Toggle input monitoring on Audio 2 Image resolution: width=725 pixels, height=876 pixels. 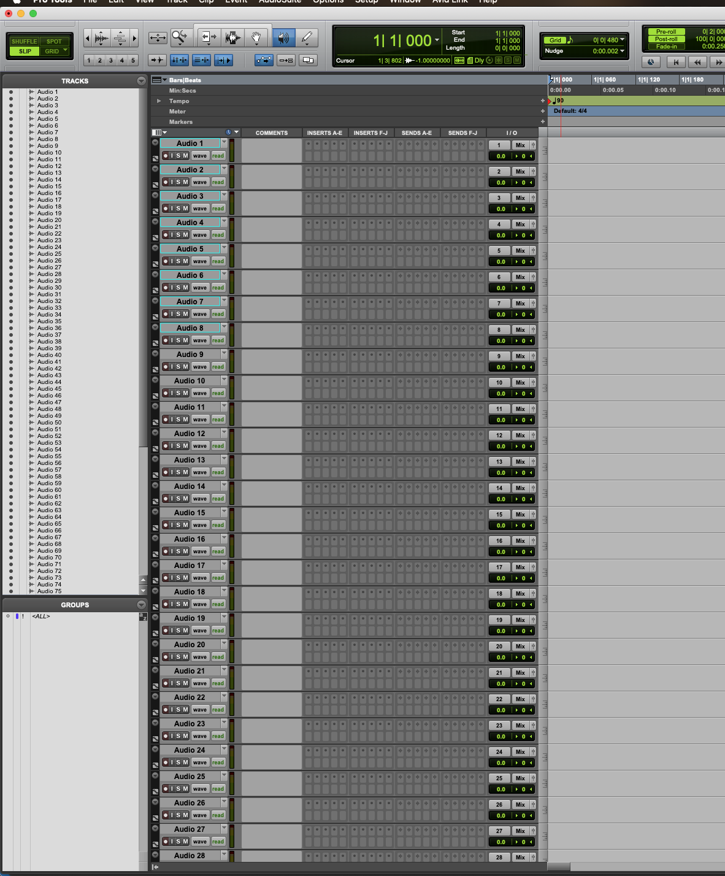click(x=172, y=182)
